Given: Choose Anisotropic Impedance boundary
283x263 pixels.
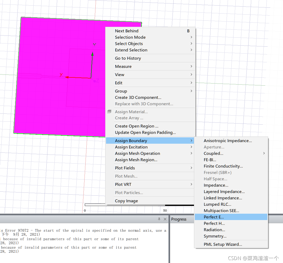Looking at the screenshot, I should [x=231, y=141].
